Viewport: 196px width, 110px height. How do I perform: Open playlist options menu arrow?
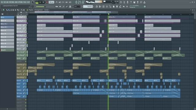[x=1, y=10]
